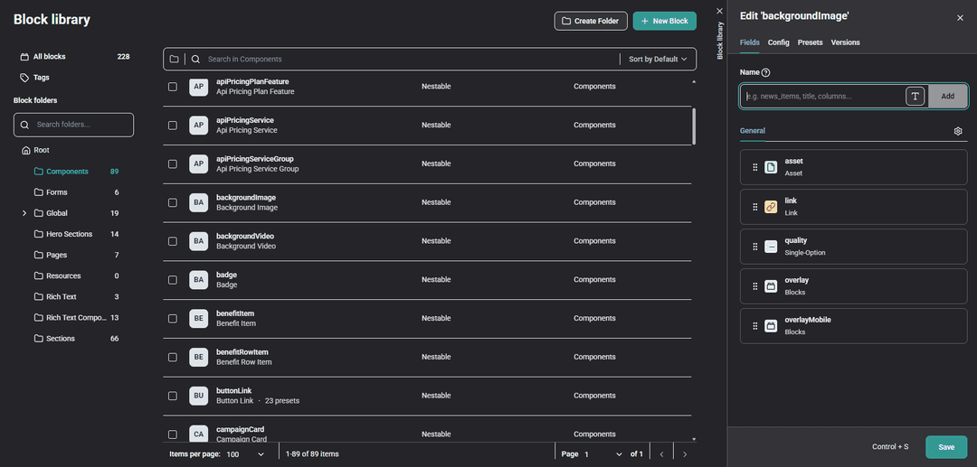The width and height of the screenshot is (977, 467).
Task: Close the Edit backgroundImage panel
Action: coord(960,18)
